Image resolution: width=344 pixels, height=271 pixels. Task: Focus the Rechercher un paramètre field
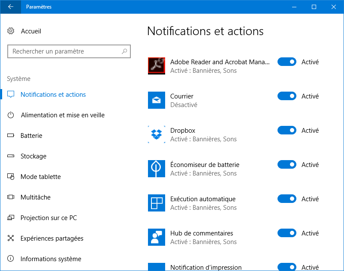pos(69,51)
